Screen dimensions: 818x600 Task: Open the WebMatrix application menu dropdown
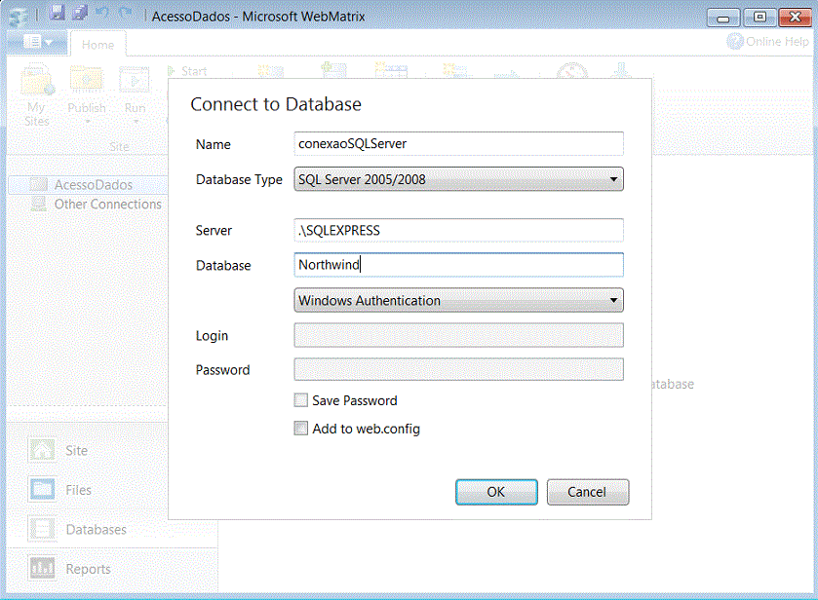[38, 42]
